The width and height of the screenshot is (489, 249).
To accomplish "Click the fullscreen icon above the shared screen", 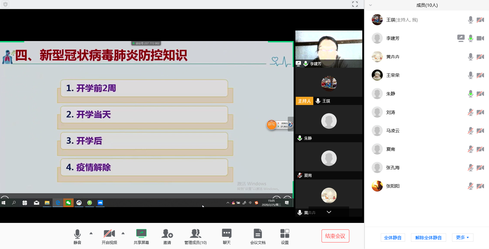I will [355, 4].
